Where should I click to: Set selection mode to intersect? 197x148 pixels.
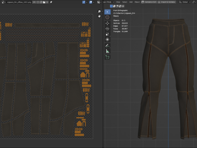[123, 6]
